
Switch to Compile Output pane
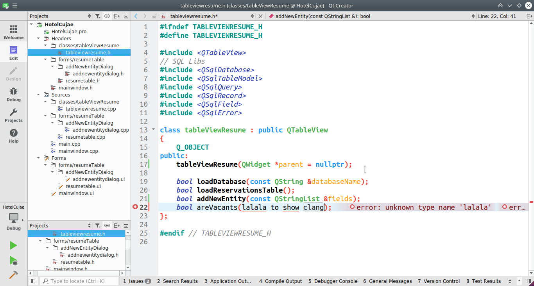[x=280, y=281]
